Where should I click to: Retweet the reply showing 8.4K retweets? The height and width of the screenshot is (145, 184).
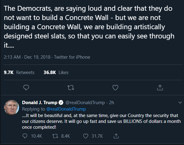[x=55, y=136]
